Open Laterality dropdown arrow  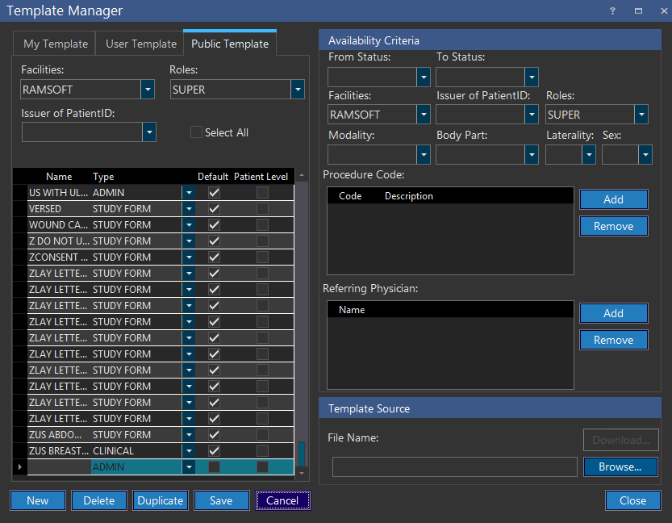589,154
